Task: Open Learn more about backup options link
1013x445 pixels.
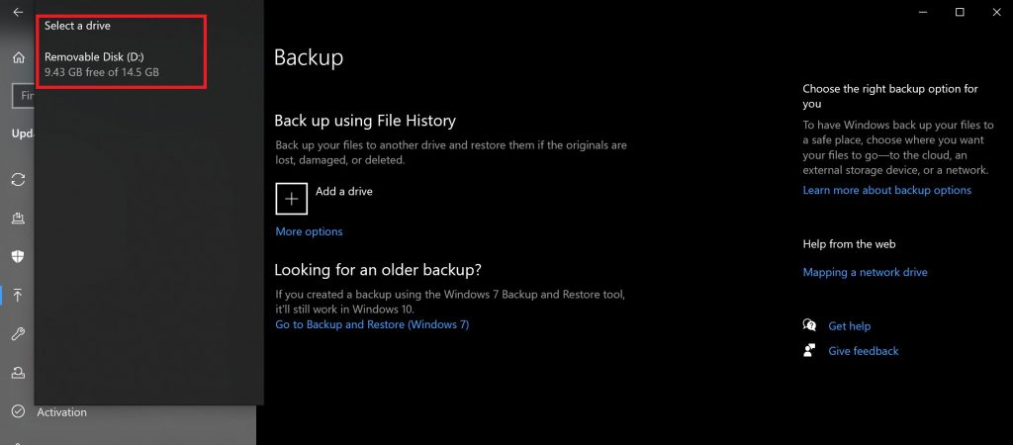Action: coord(886,190)
